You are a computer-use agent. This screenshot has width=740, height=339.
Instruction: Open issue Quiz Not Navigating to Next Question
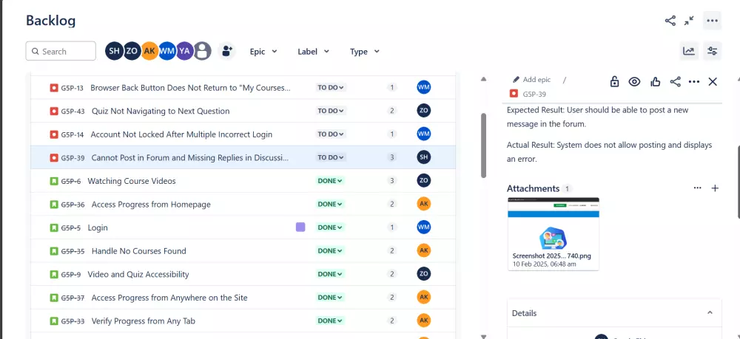pyautogui.click(x=161, y=111)
